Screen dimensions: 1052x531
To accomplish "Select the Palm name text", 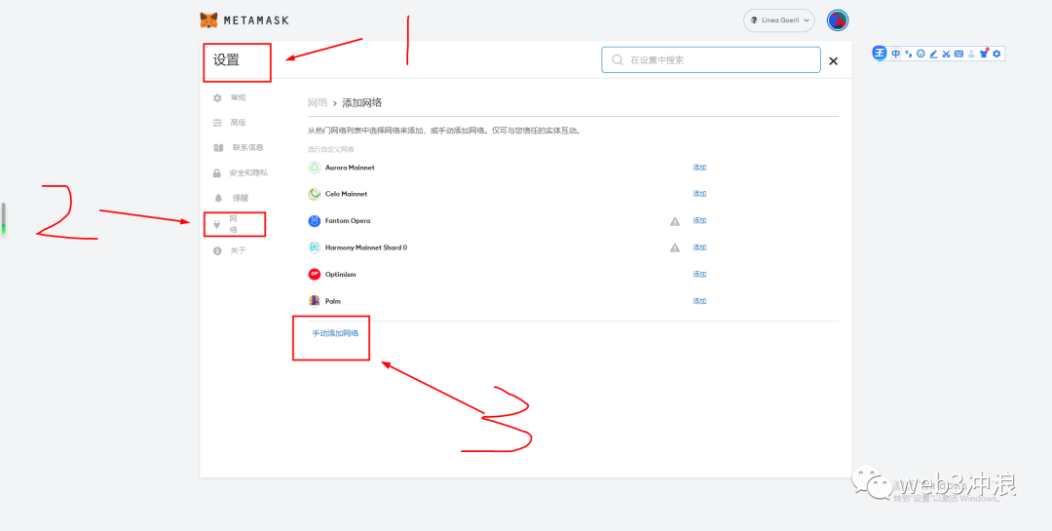I will coord(333,301).
